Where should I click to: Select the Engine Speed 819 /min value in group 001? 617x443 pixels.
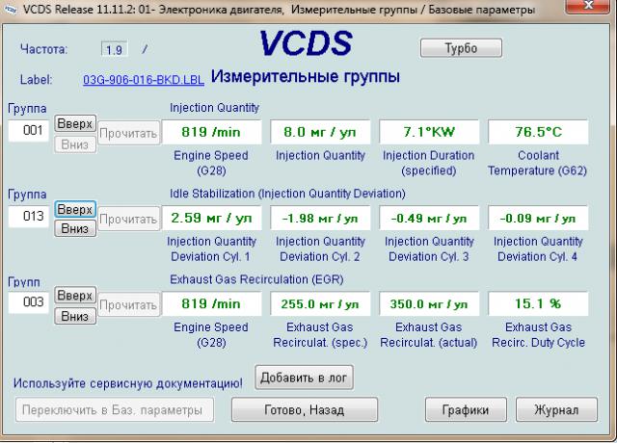pyautogui.click(x=209, y=132)
